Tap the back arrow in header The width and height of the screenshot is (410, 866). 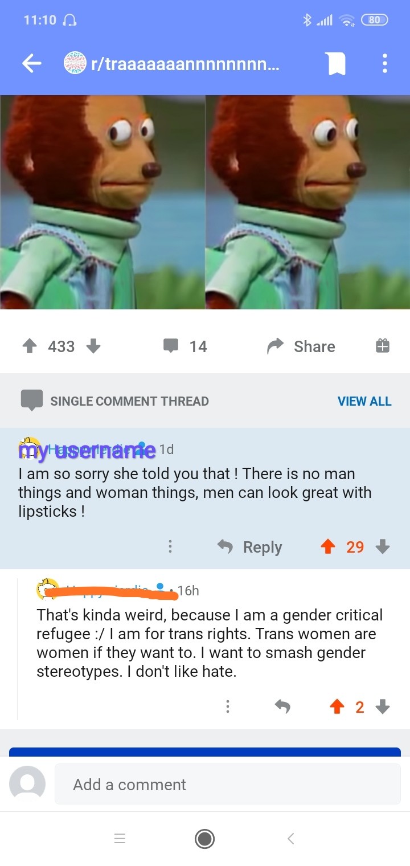click(x=32, y=64)
